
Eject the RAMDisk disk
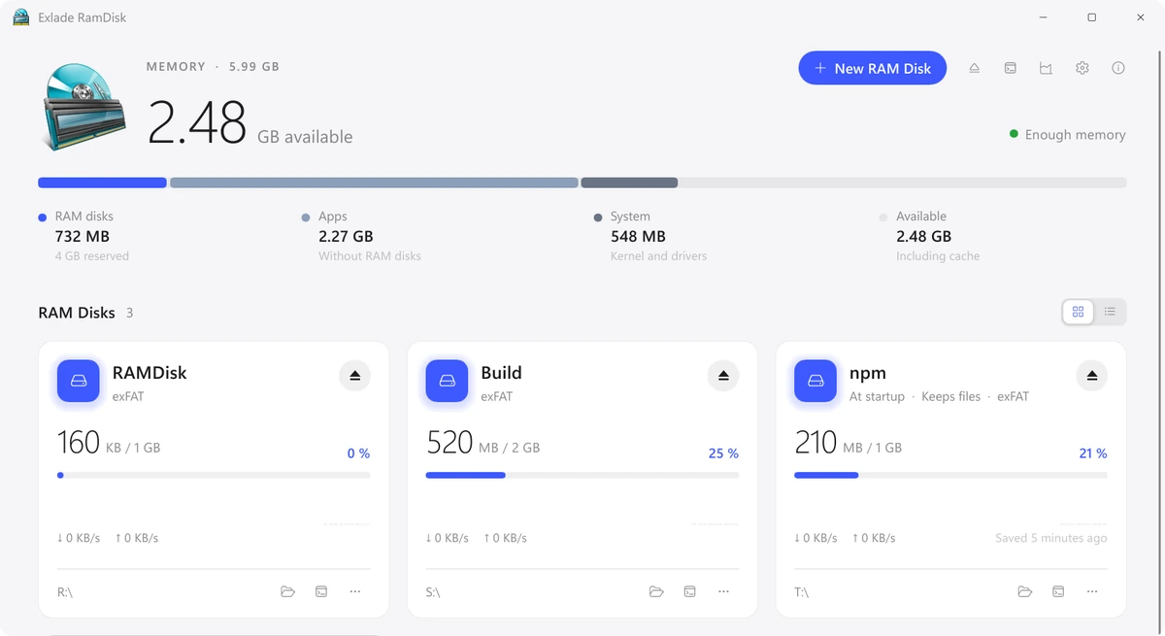(354, 376)
